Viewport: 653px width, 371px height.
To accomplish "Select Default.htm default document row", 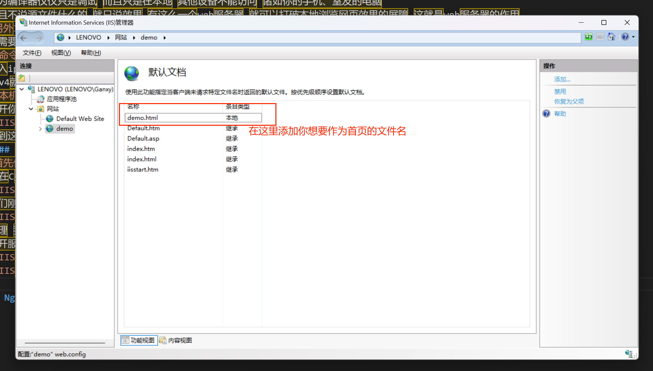I will 193,128.
